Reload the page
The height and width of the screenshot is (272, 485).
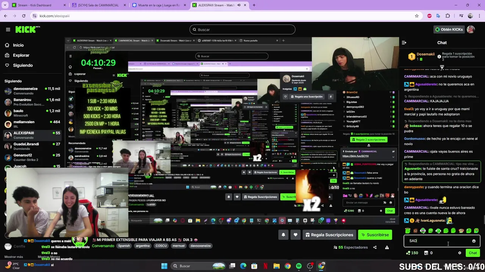click(23, 16)
